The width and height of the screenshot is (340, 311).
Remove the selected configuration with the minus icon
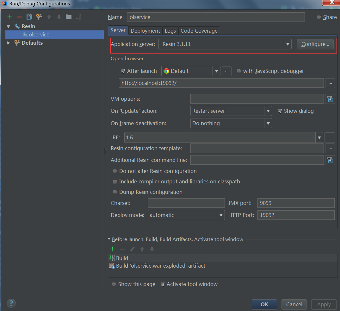click(x=20, y=17)
